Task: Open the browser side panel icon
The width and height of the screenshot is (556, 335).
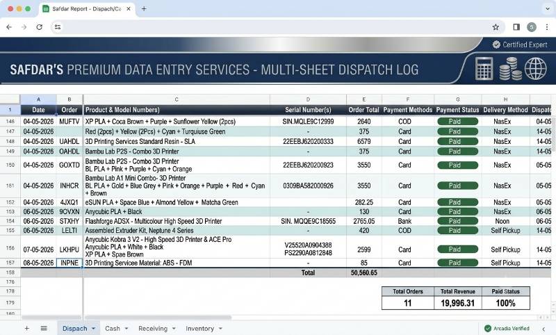Action: pyautogui.click(x=516, y=27)
